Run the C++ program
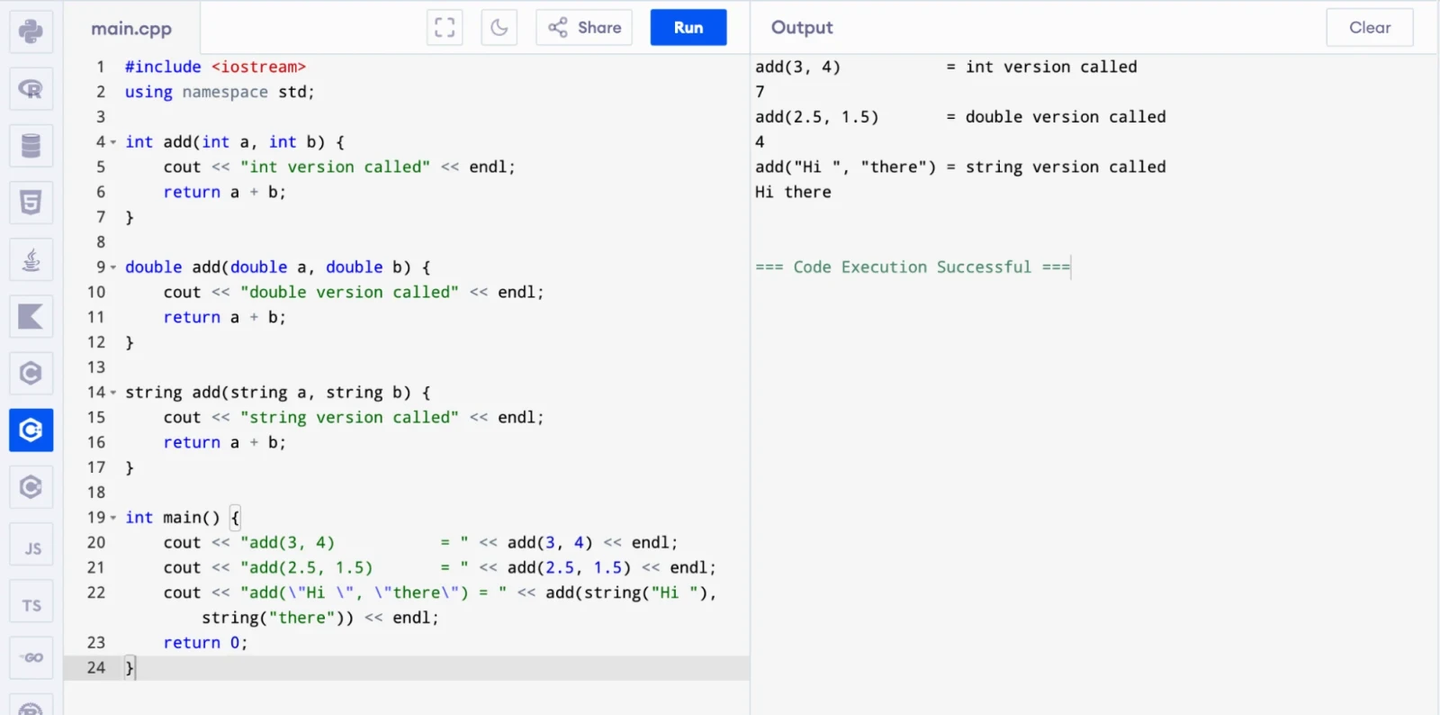Viewport: 1440px width, 715px height. tap(688, 27)
